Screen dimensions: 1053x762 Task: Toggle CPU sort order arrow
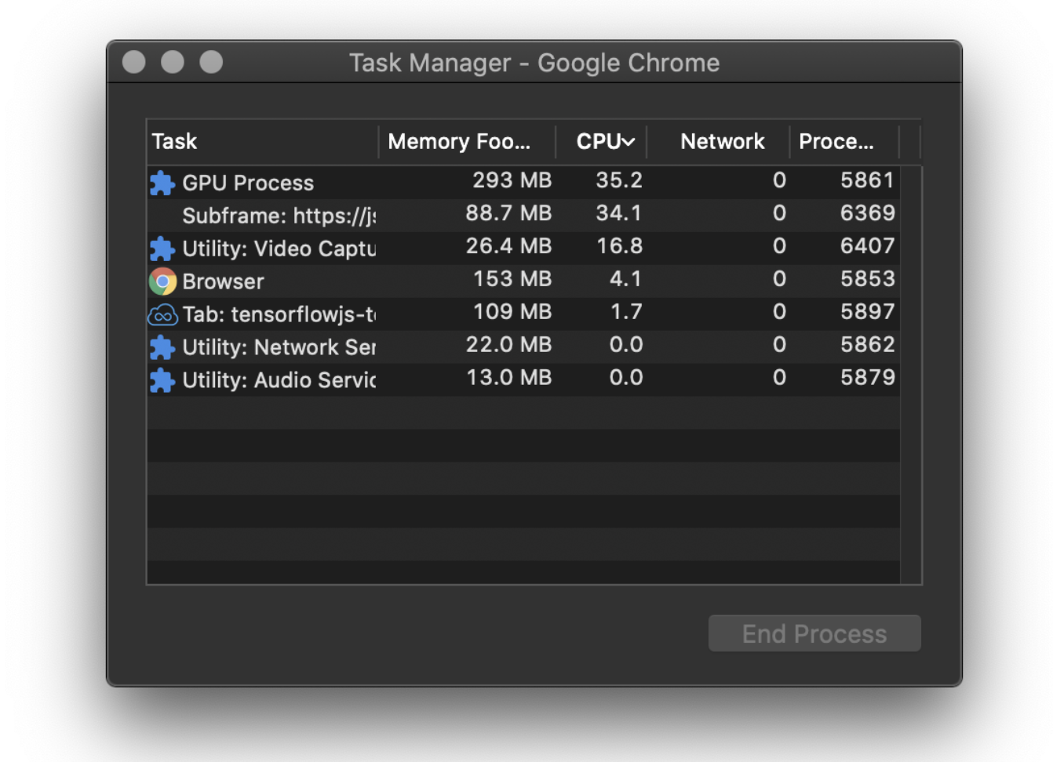(x=629, y=142)
